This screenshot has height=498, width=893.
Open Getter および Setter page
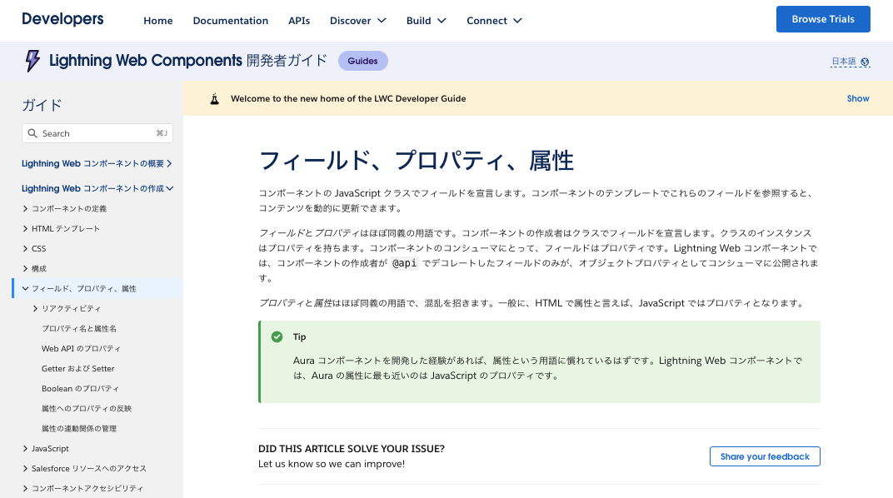tap(78, 368)
